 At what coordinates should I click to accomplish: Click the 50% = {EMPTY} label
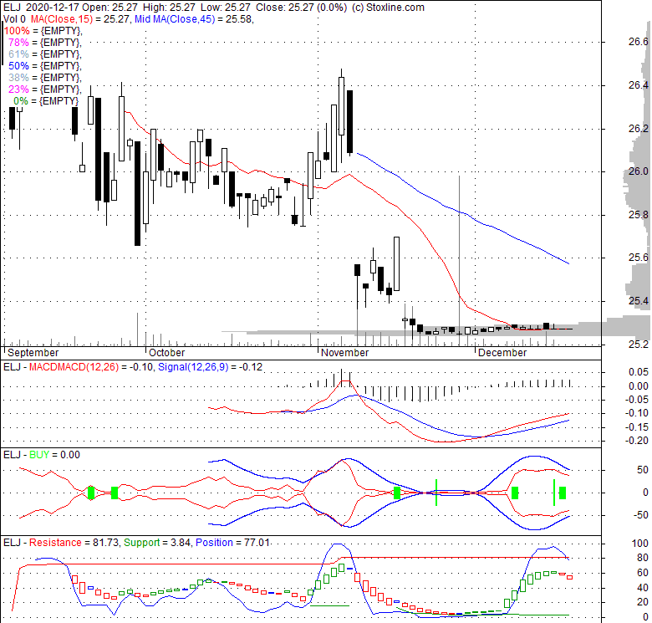[x=45, y=66]
